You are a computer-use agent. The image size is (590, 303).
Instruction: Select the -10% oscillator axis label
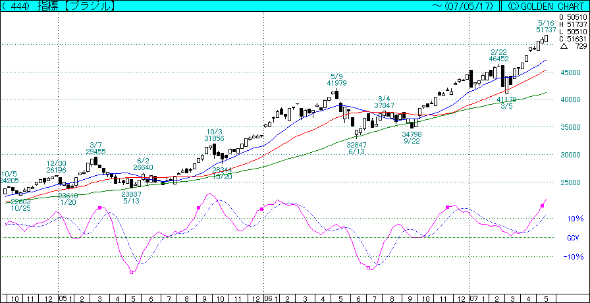tap(575, 257)
